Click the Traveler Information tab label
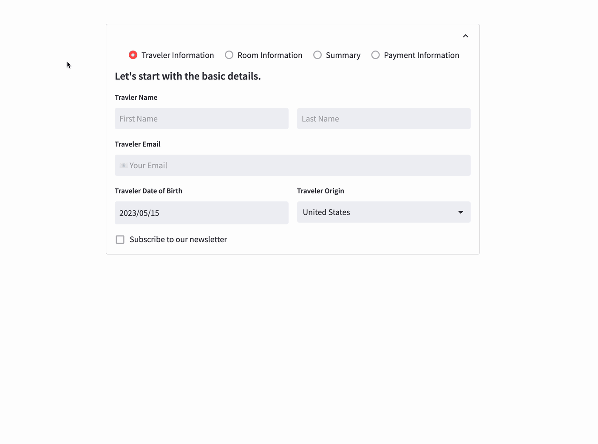The width and height of the screenshot is (598, 444). point(178,55)
